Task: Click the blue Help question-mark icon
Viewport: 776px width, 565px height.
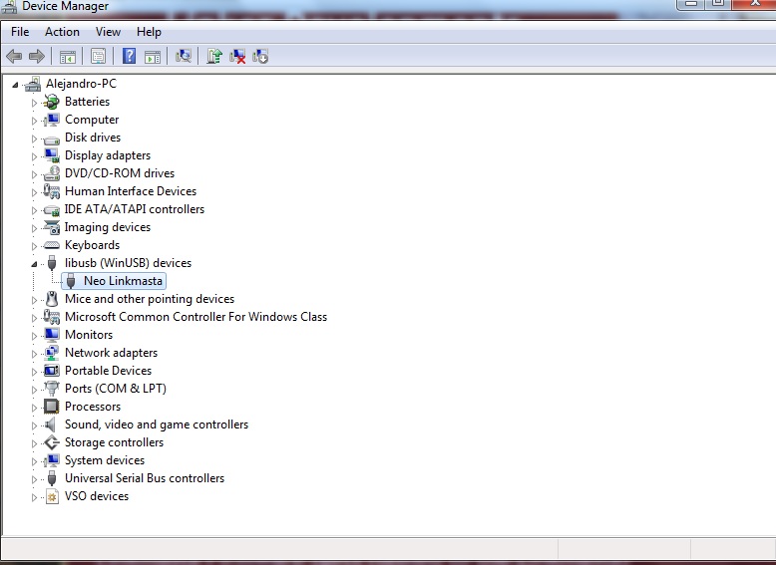Action: tap(129, 56)
